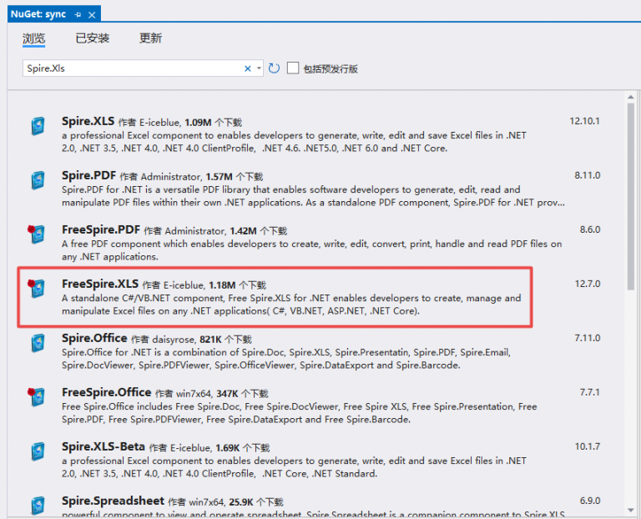Screen dimensions: 641x519
Task: Click the FreeSpire.PDF package icon
Action: click(x=37, y=234)
